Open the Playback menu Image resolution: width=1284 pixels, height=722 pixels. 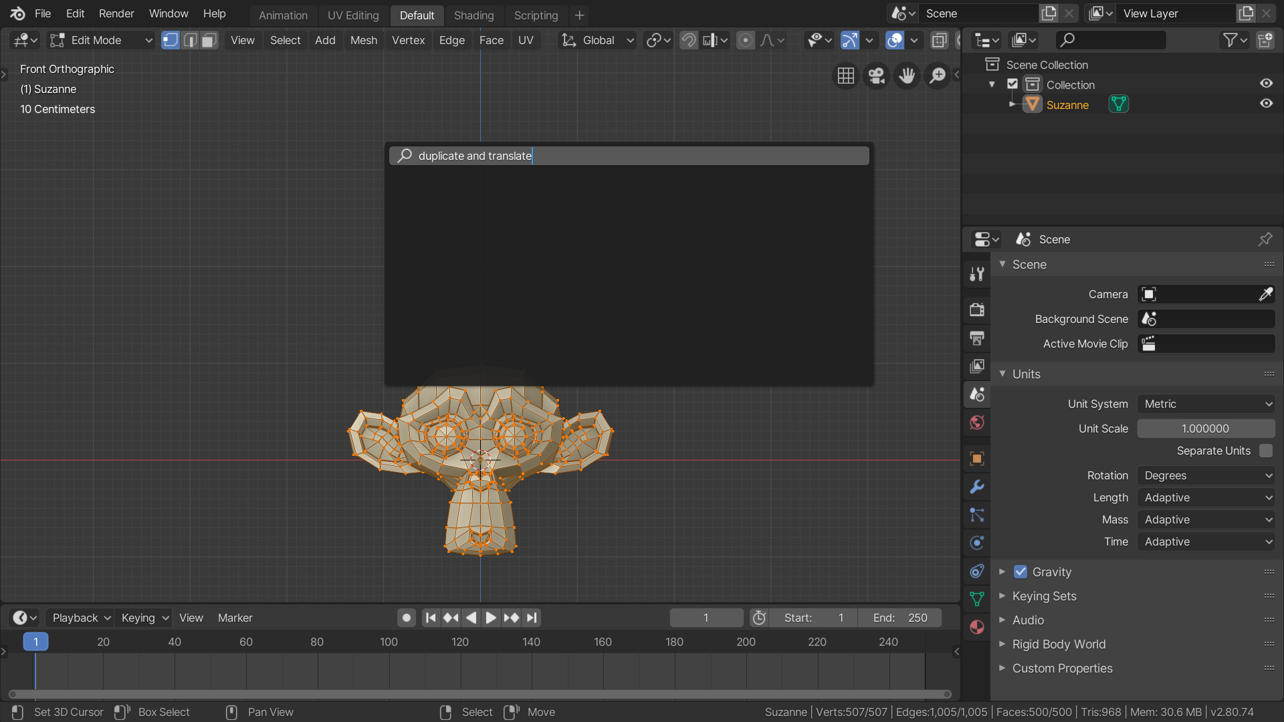(82, 618)
